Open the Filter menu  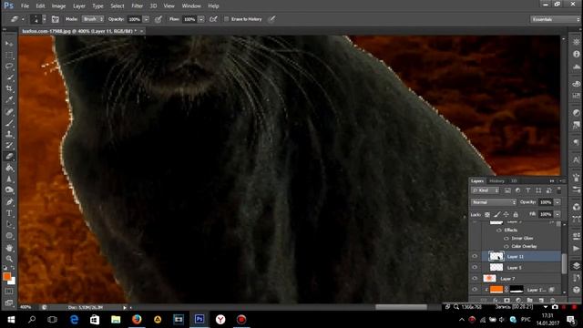click(x=138, y=6)
